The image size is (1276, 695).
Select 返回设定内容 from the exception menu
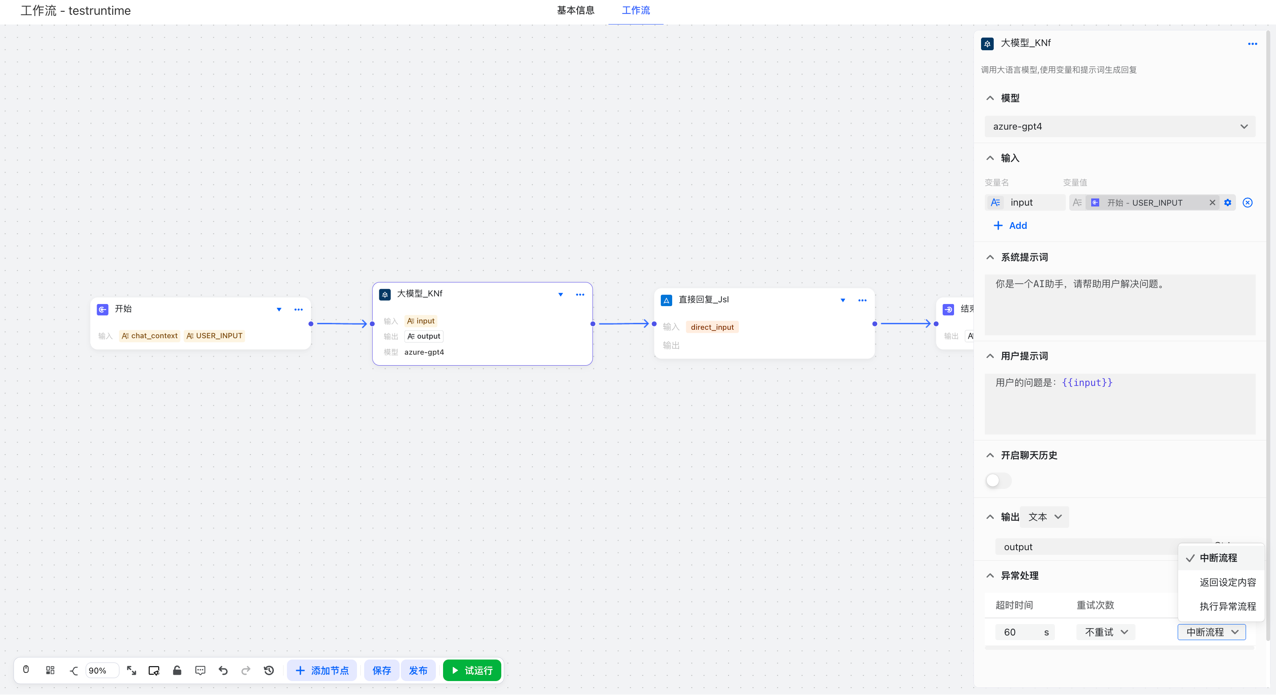click(1227, 582)
